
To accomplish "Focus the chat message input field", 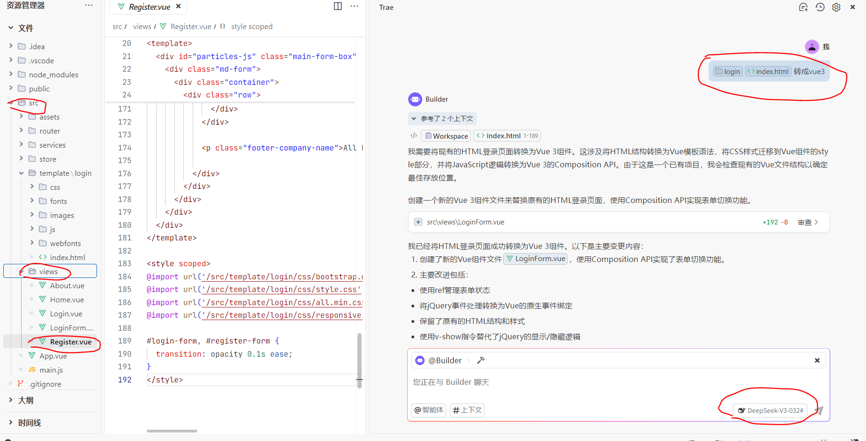I will click(619, 382).
